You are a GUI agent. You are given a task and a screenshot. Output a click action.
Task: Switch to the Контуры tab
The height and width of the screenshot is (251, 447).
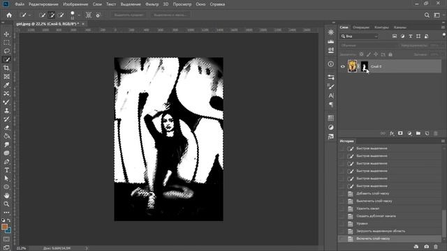coord(381,27)
